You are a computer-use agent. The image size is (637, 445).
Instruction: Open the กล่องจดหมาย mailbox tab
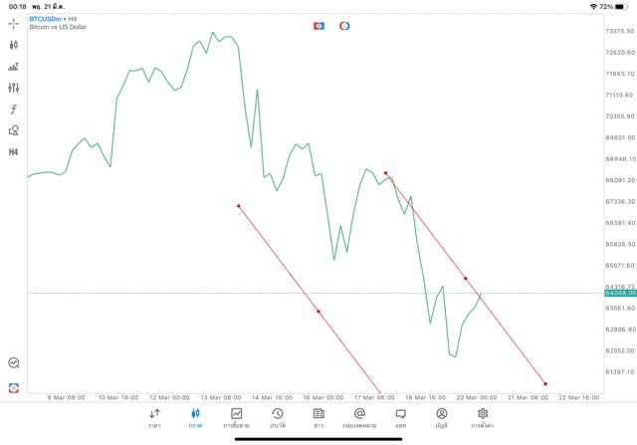click(359, 418)
